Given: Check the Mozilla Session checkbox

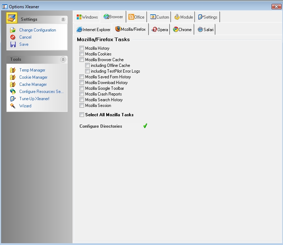Looking at the screenshot, I should pos(82,106).
